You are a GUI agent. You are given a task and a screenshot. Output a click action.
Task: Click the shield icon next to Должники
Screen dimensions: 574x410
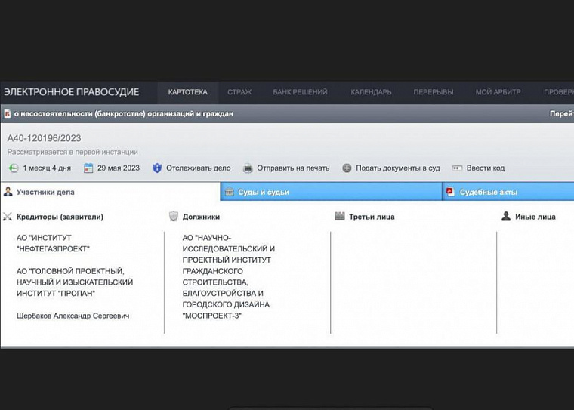pos(174,217)
